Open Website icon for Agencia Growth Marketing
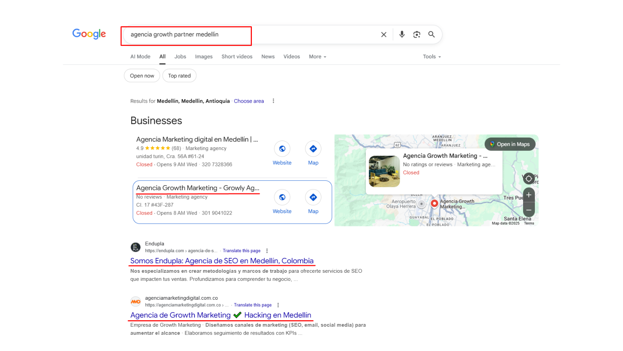The image size is (623, 351). click(282, 197)
